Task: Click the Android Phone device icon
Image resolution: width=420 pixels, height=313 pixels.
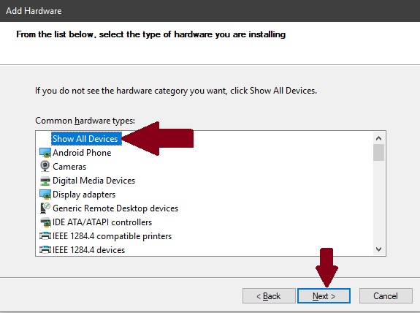Action: click(x=45, y=153)
